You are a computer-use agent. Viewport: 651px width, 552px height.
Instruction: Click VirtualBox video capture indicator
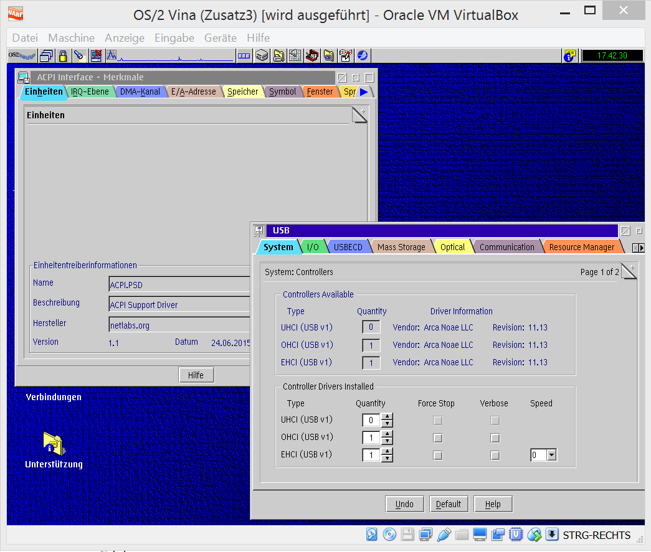point(498,535)
